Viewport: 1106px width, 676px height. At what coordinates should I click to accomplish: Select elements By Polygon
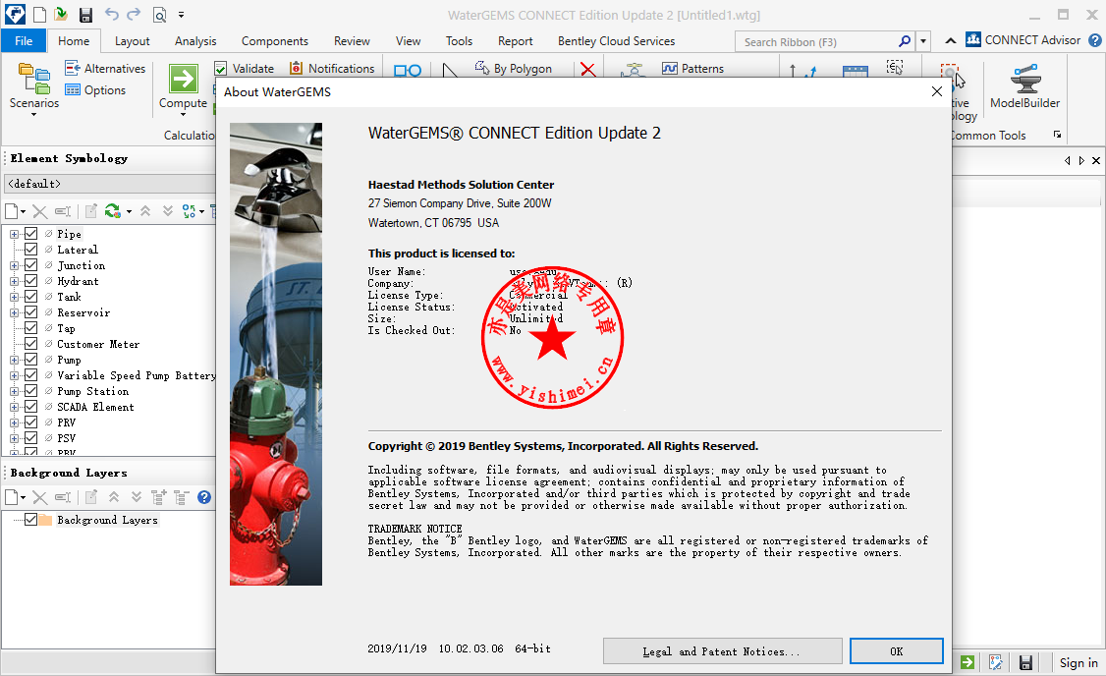(513, 69)
